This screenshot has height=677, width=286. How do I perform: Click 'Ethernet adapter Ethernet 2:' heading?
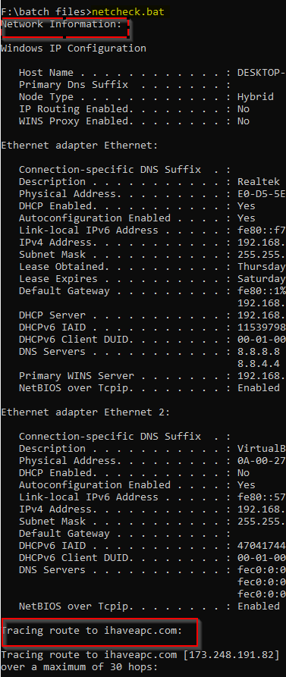coord(86,412)
